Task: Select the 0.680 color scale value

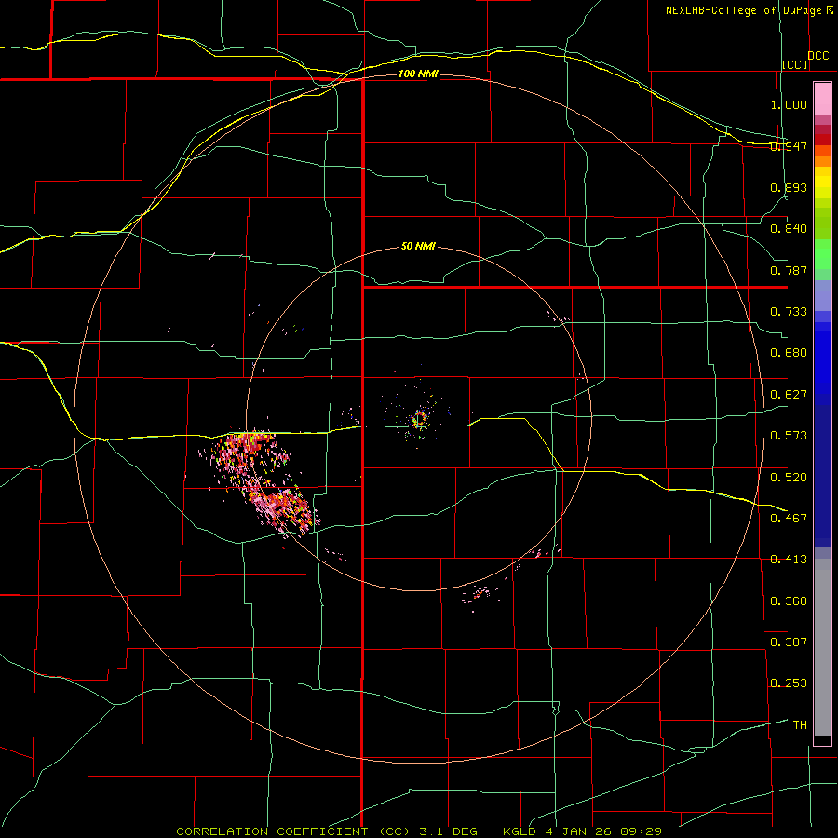Action: pyautogui.click(x=789, y=353)
